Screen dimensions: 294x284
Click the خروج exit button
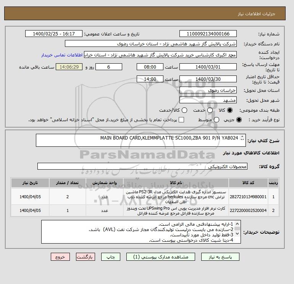60,257
